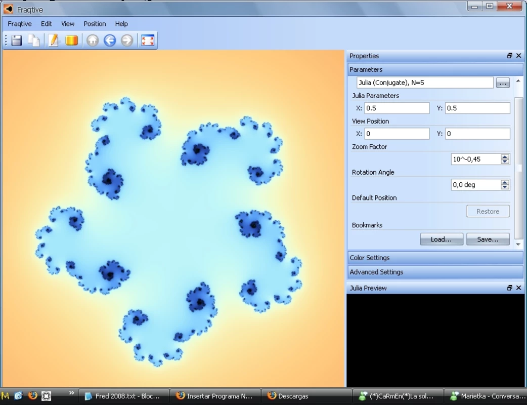Click the grey forward arrow toolbar icon

pyautogui.click(x=127, y=40)
